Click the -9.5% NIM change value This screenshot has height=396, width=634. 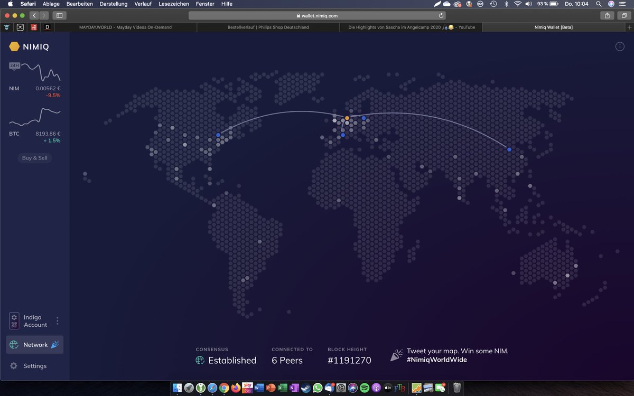pyautogui.click(x=53, y=96)
